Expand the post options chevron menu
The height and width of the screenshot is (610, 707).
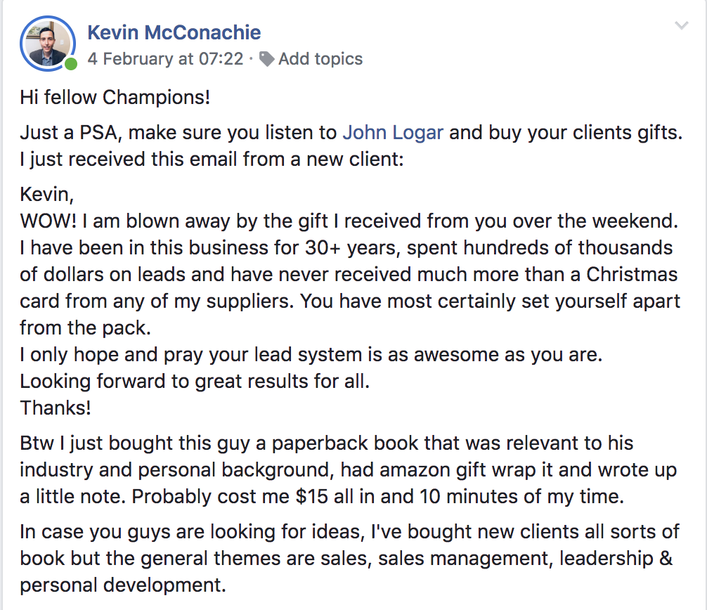(x=681, y=27)
